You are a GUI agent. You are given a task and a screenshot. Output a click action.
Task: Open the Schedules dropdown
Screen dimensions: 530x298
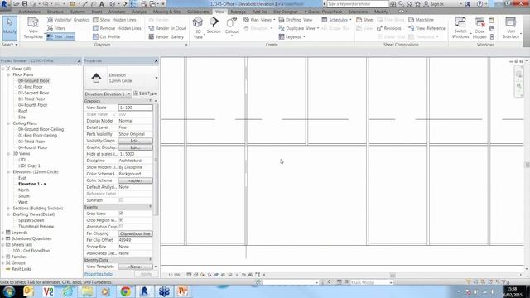coord(336,20)
